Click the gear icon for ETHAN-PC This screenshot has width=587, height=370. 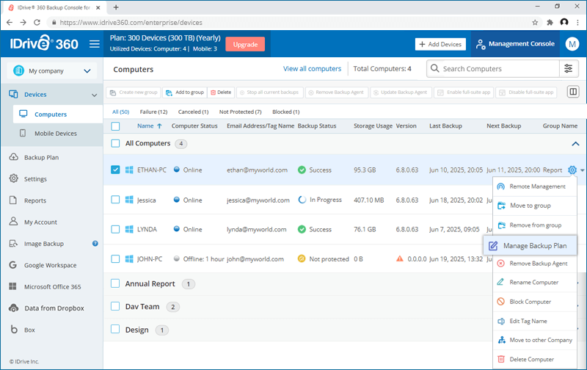(x=572, y=170)
